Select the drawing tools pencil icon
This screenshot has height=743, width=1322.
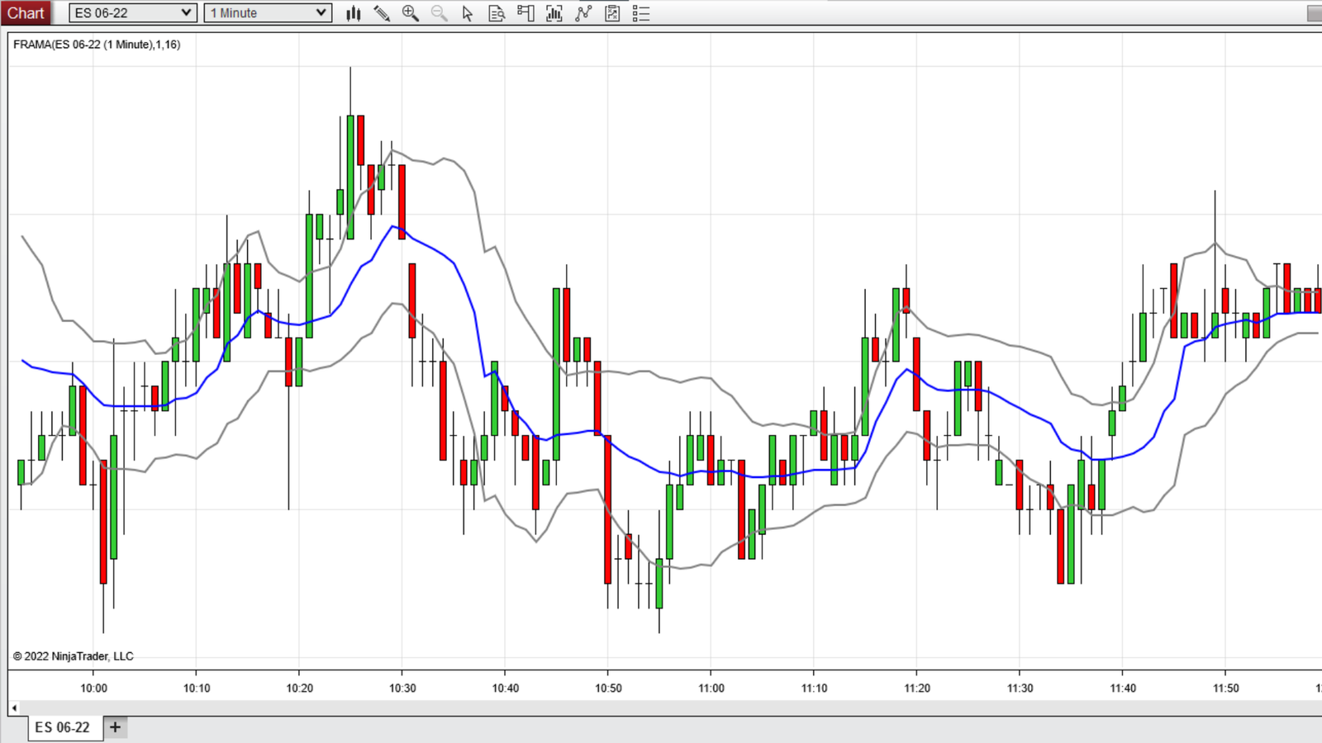point(382,13)
